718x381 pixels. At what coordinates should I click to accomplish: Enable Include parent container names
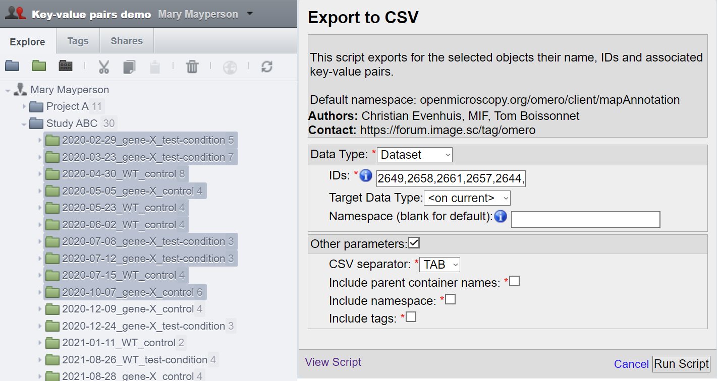click(x=515, y=281)
